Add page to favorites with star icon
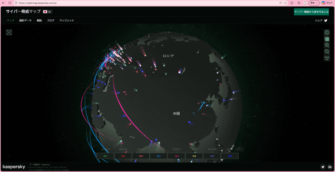Screen dimensions: 335x172 286,3
